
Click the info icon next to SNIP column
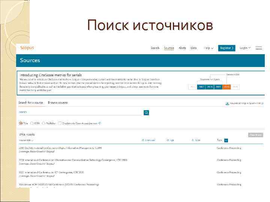pyautogui.click(x=193, y=140)
